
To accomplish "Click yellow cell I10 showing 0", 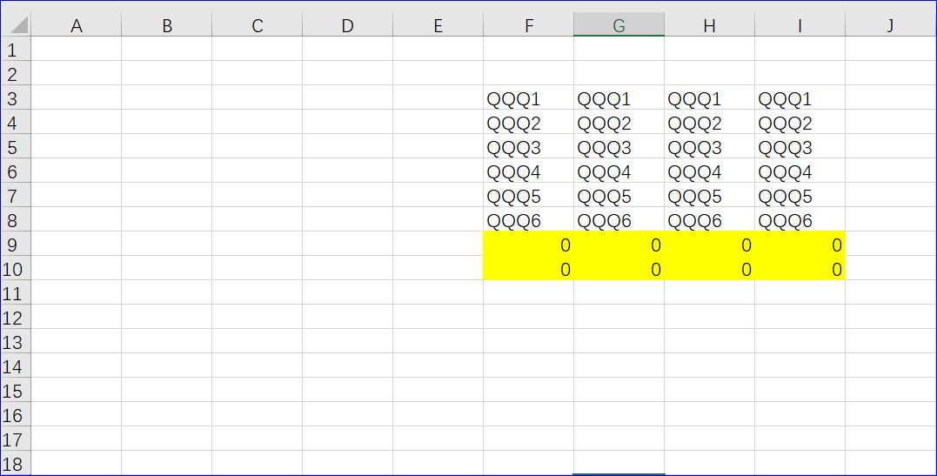I will tap(800, 269).
